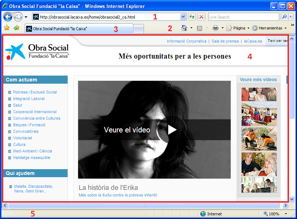Add this page to Favorites
Screen dimensions: 297x219
coord(16,28)
